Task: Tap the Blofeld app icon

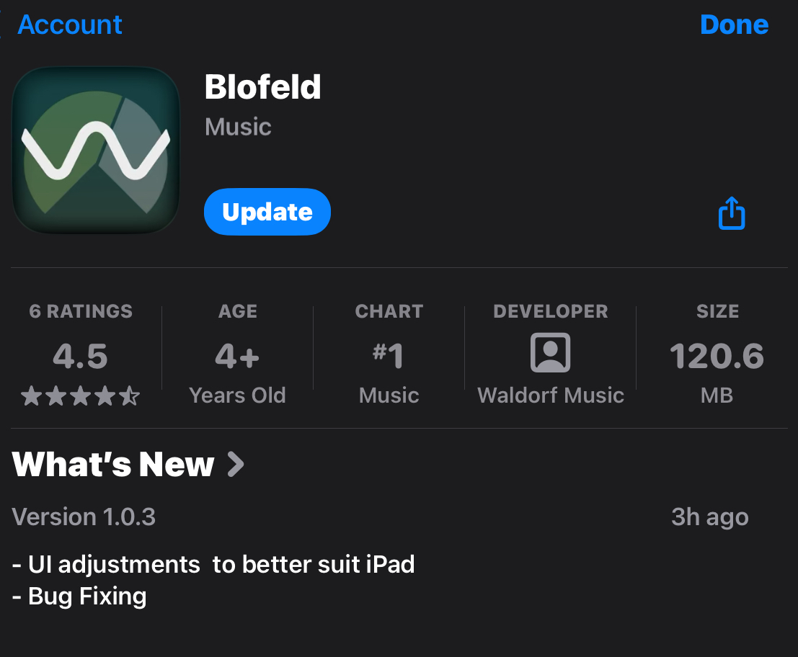Action: click(x=95, y=150)
